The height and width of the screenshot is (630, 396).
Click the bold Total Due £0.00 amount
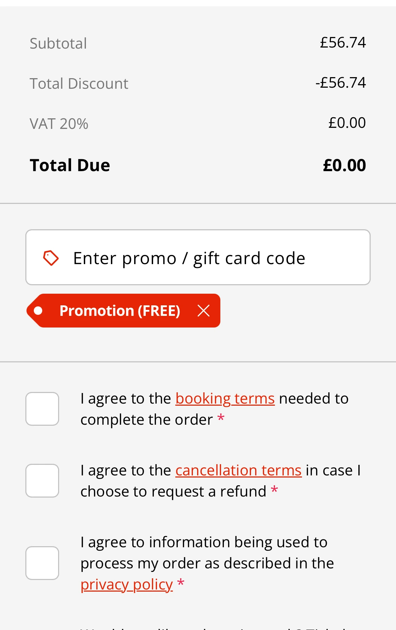[344, 166]
